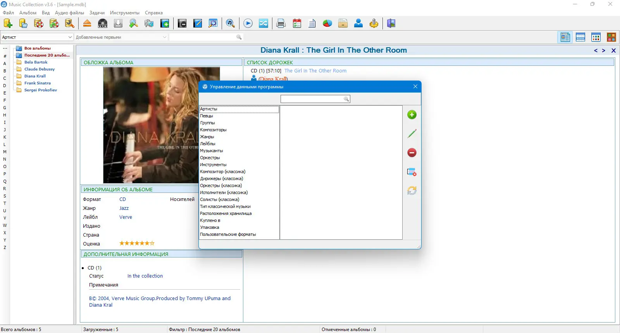This screenshot has height=333, width=620.
Task: Click the red minus delete icon in dialog
Action: click(412, 153)
